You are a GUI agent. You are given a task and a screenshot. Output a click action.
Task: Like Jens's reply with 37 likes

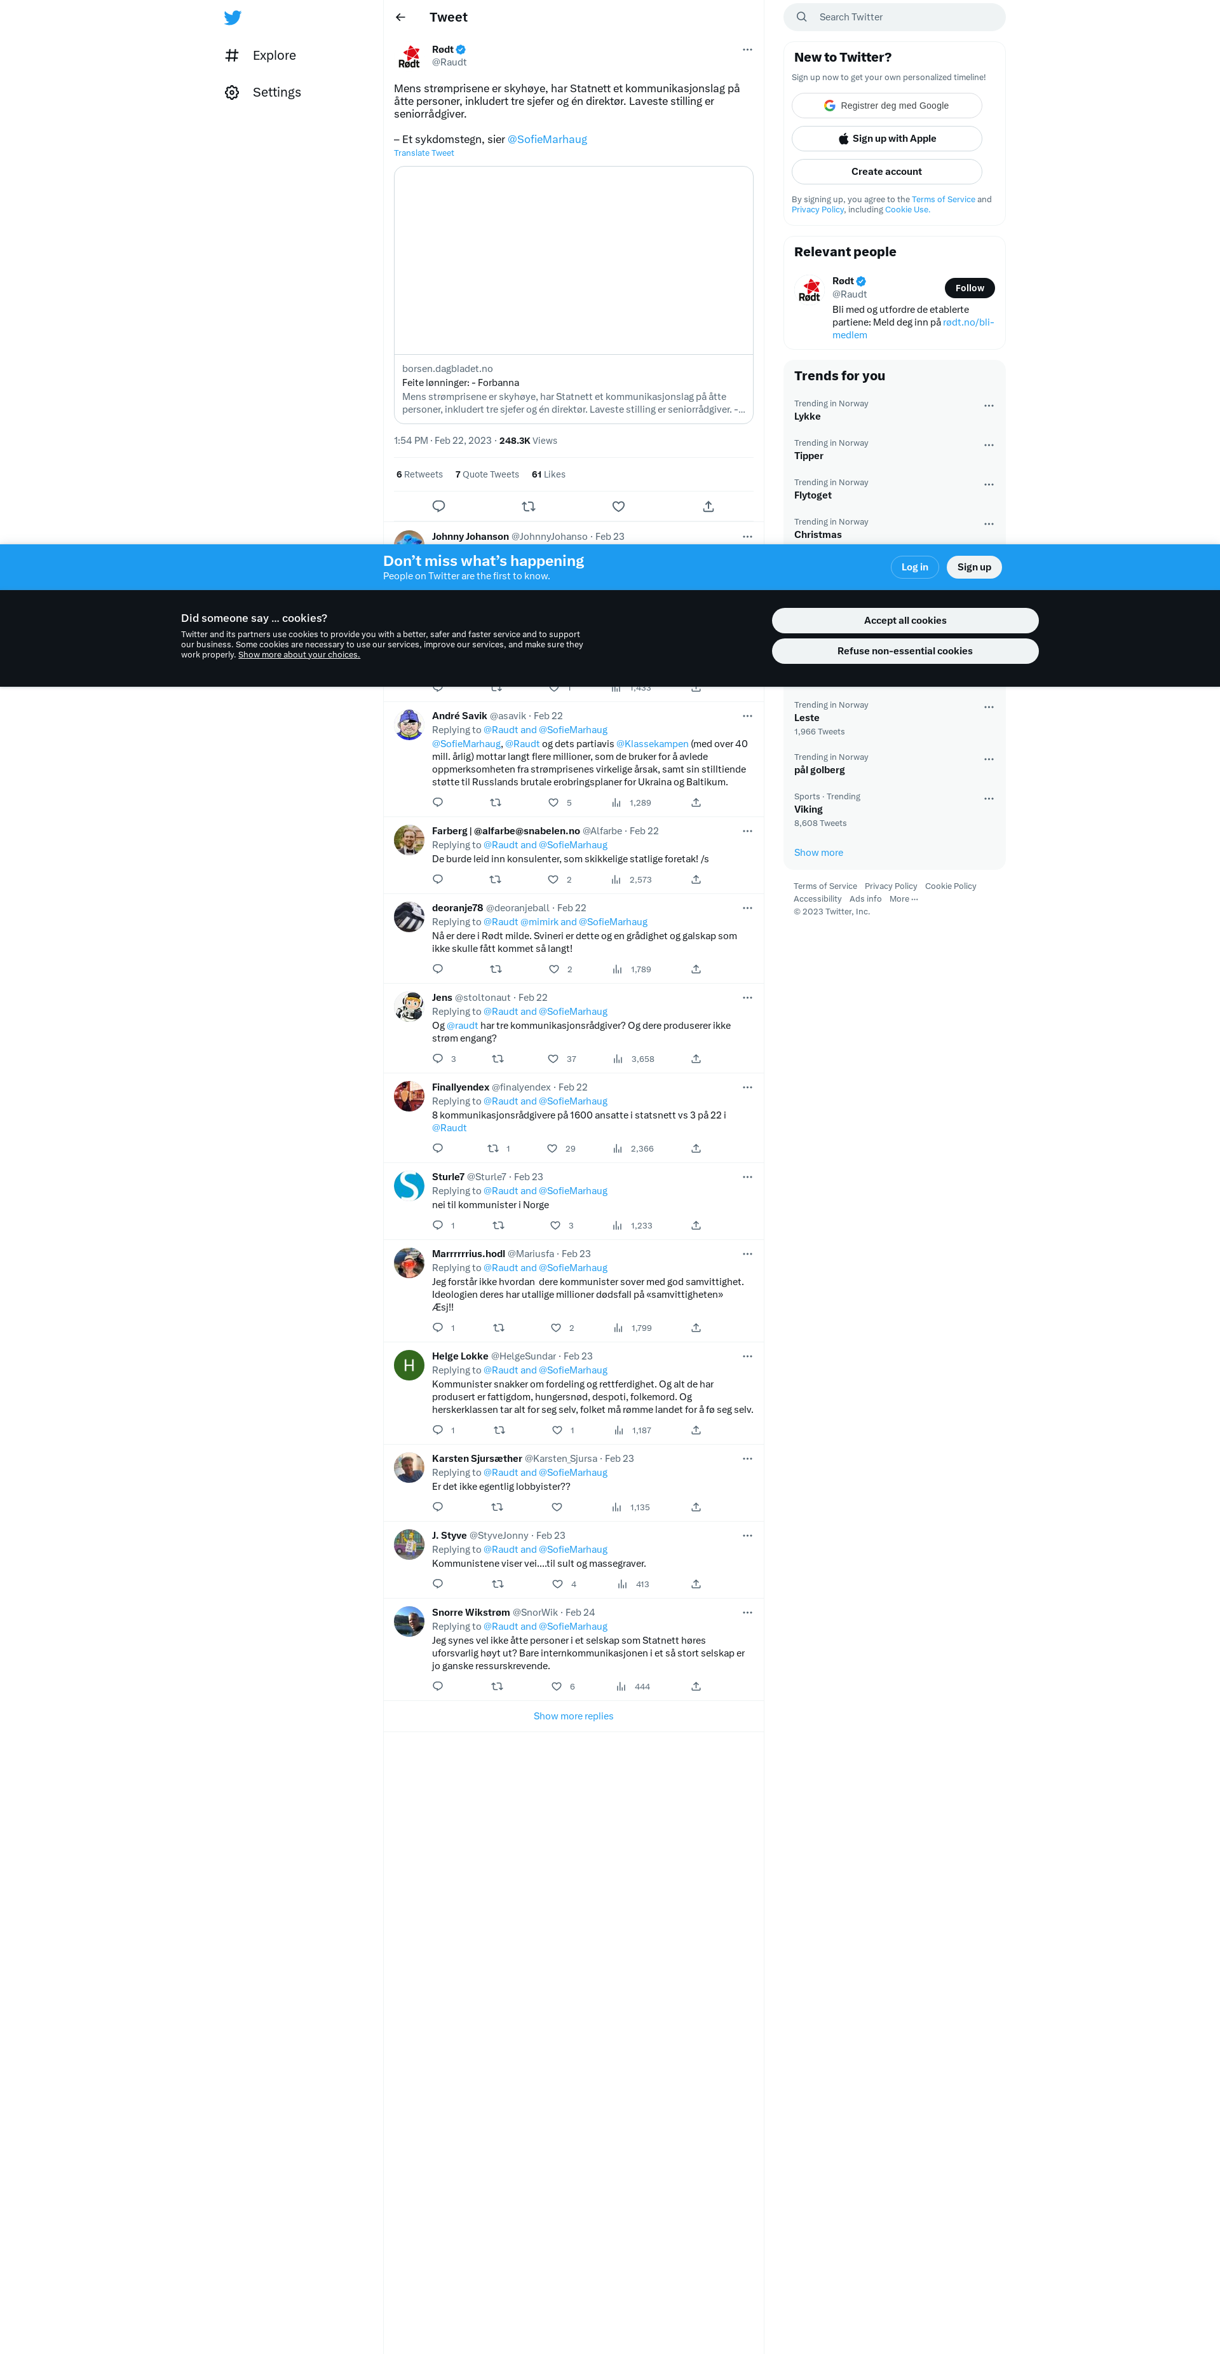(552, 1058)
